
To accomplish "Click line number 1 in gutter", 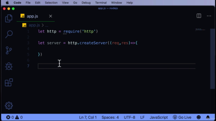I will click(x=28, y=31).
